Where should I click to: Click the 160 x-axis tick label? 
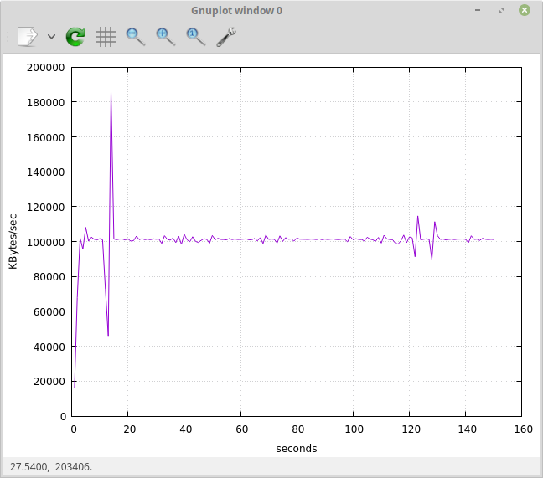click(522, 429)
